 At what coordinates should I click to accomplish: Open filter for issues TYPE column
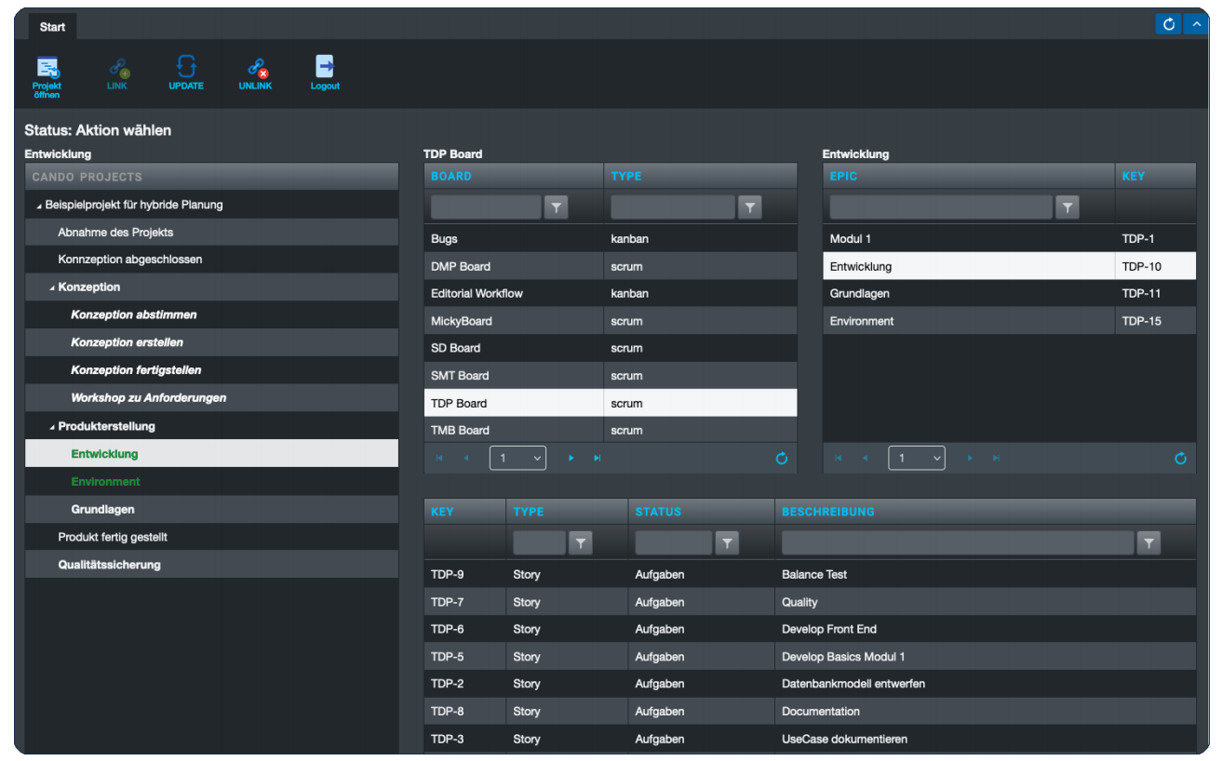pyautogui.click(x=581, y=542)
